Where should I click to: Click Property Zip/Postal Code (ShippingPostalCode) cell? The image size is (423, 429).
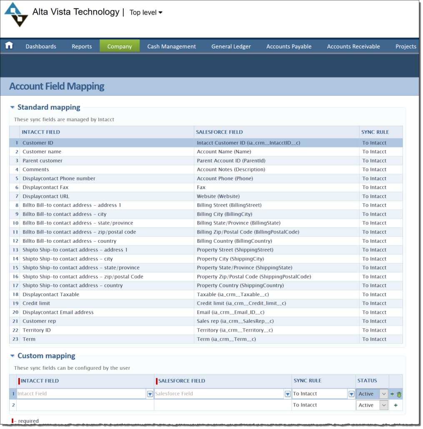pos(277,277)
